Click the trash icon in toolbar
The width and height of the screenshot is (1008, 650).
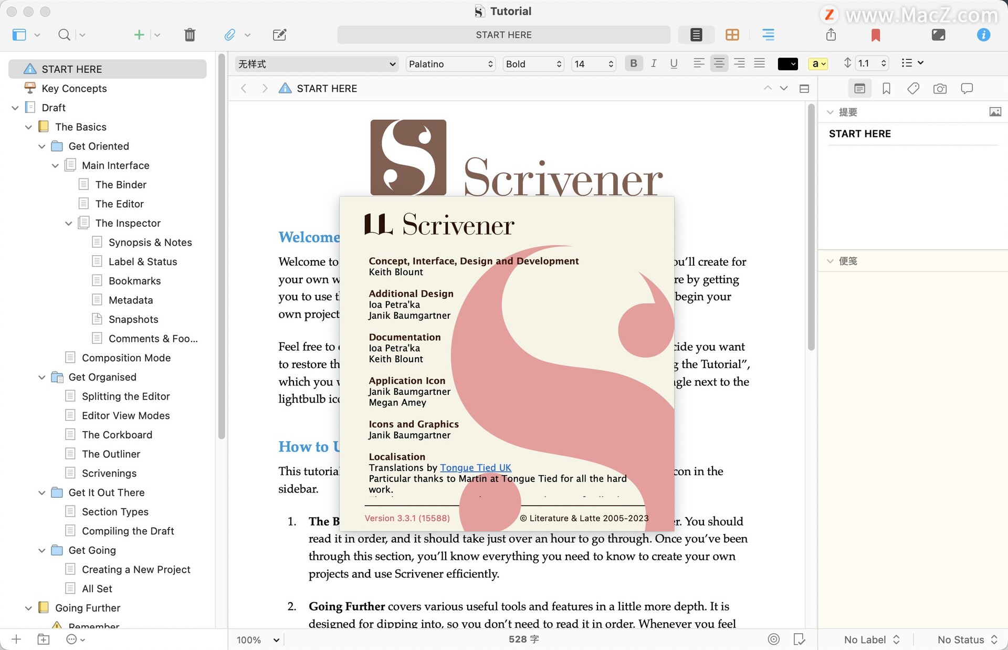[190, 35]
